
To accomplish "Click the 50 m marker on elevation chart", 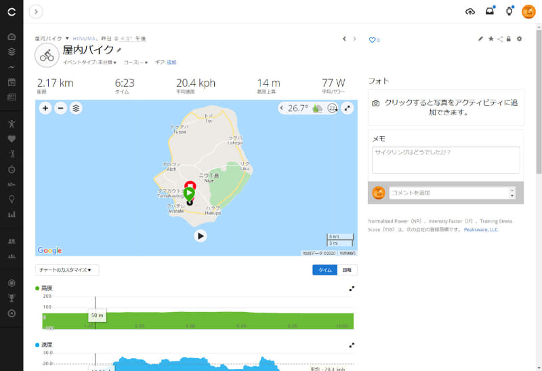I will 97,315.
